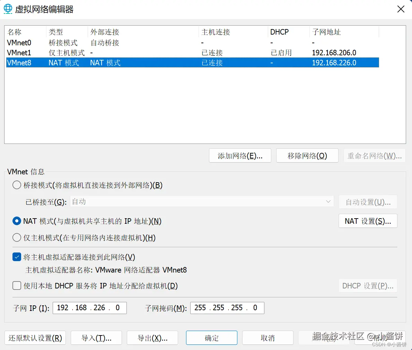The image size is (412, 350).
Task: Click 移除网络(O) button
Action: pos(307,156)
